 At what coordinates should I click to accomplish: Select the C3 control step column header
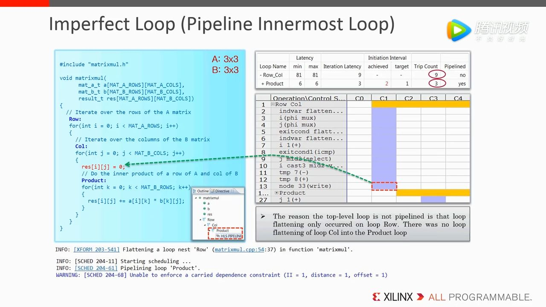point(433,98)
